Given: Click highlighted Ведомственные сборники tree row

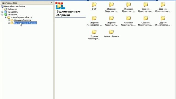Looking at the screenshot, I should click(x=25, y=23).
